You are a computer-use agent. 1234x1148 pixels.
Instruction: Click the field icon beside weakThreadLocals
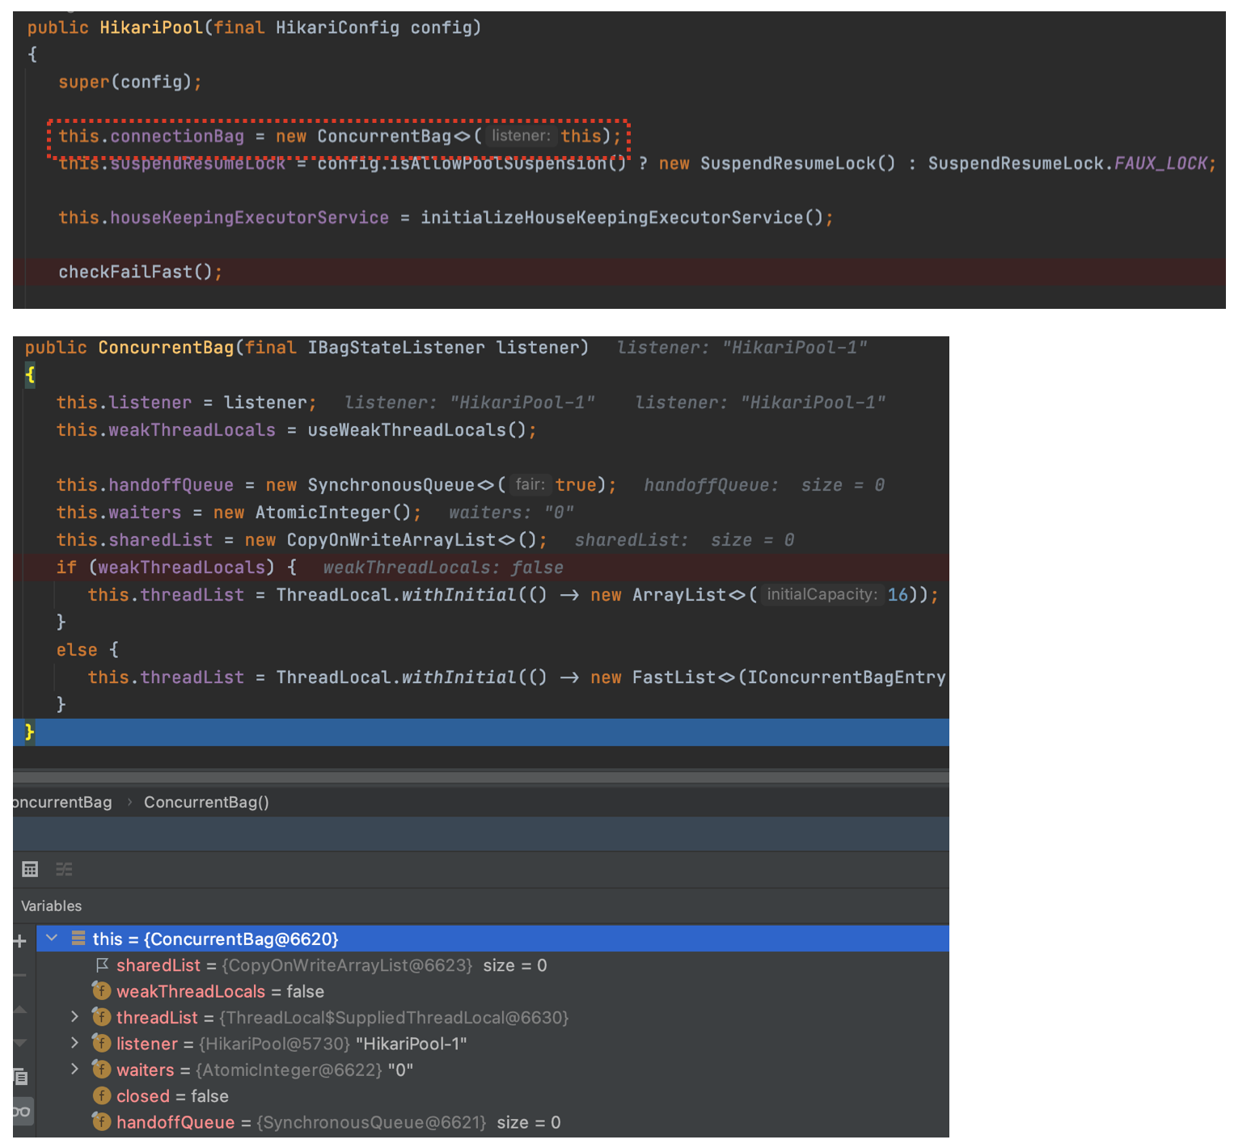[101, 990]
